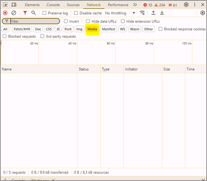Open the network search magnifier
207x181 pixels.
pyautogui.click(x=33, y=13)
